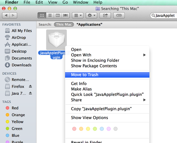Viewport: 177px width, 143px height.
Task: Select the This Mac search scope
Action: pos(64,24)
